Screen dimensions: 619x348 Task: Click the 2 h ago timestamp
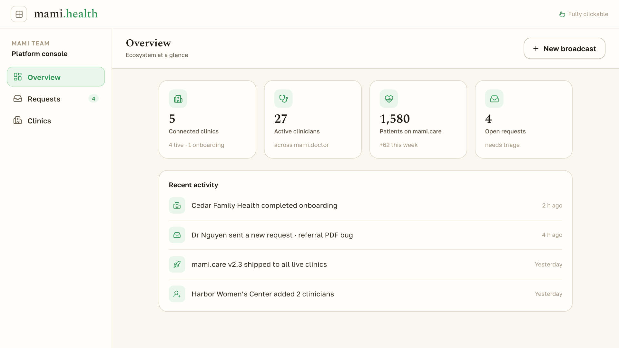click(552, 206)
